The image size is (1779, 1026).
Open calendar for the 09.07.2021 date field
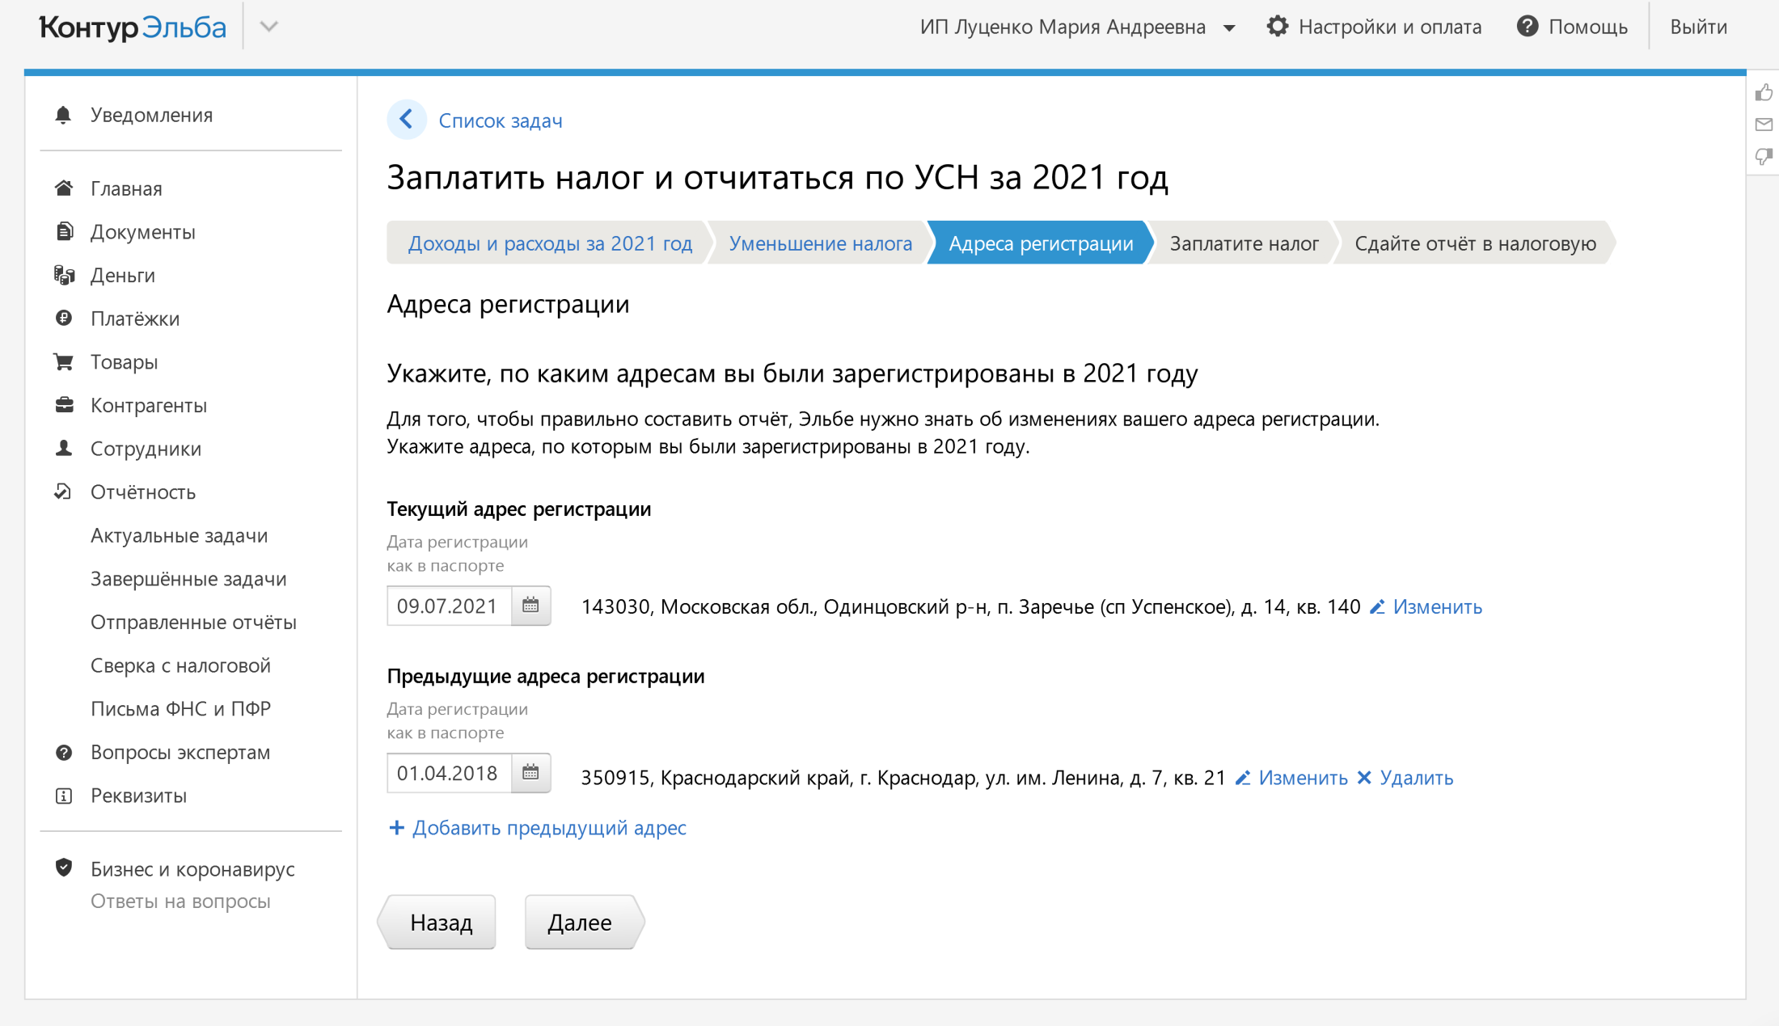click(530, 606)
